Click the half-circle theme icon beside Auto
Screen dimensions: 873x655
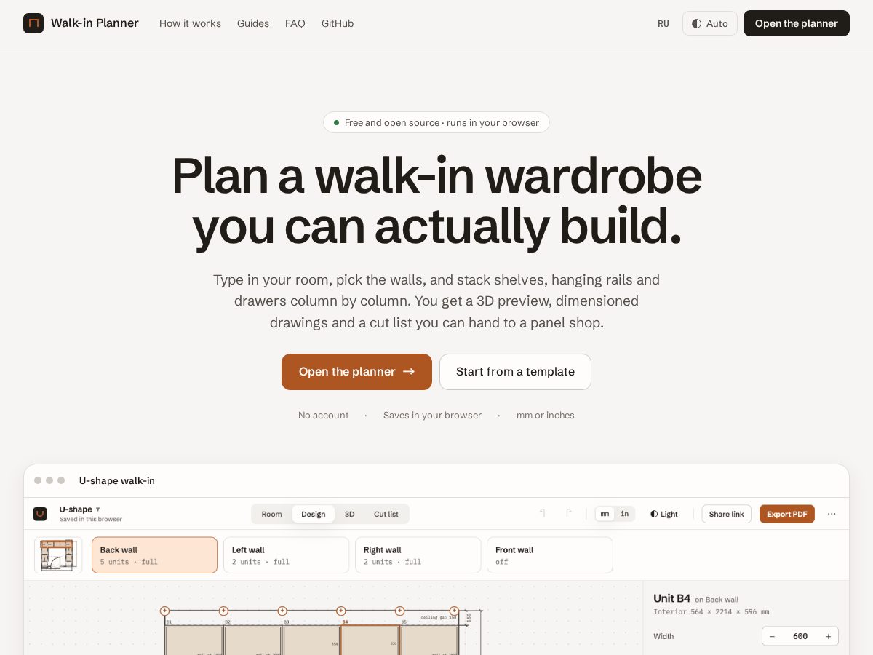click(x=697, y=23)
